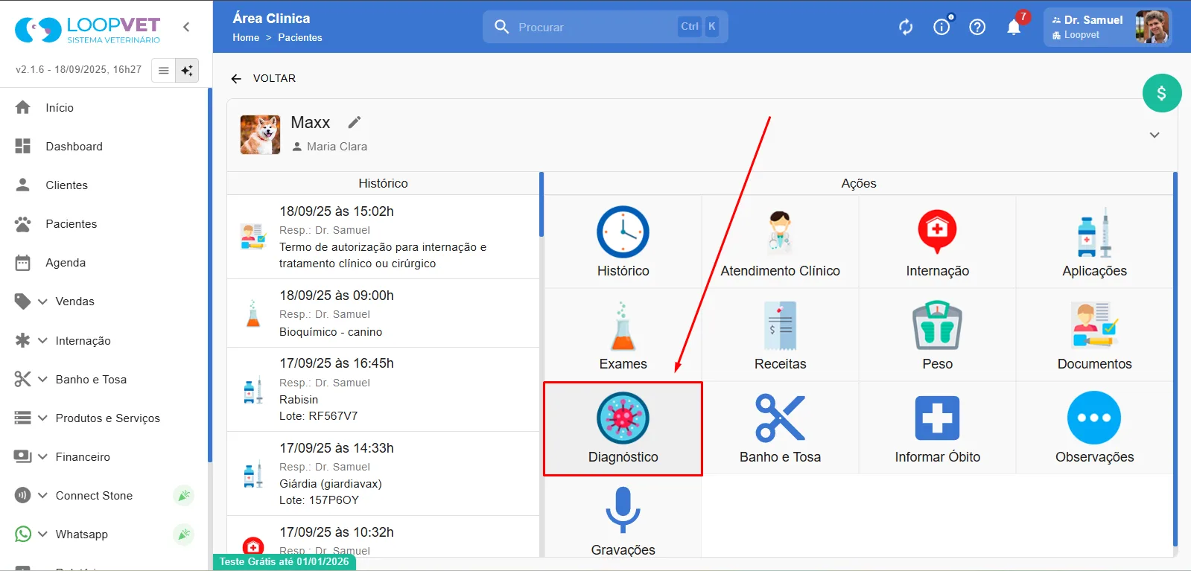This screenshot has width=1191, height=571.
Task: Edit patient name Maxx pencil icon
Action: coord(355,122)
